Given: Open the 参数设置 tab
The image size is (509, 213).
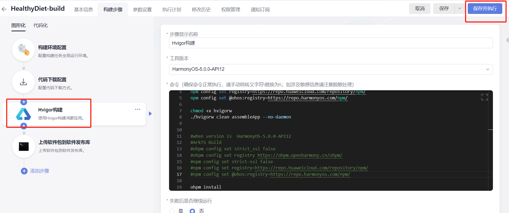Looking at the screenshot, I should (143, 10).
